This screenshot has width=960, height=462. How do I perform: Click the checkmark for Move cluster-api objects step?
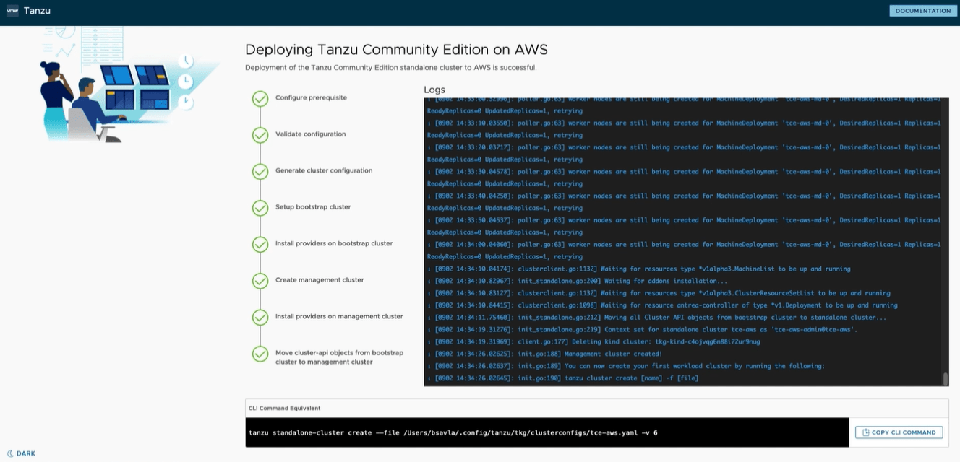point(260,354)
